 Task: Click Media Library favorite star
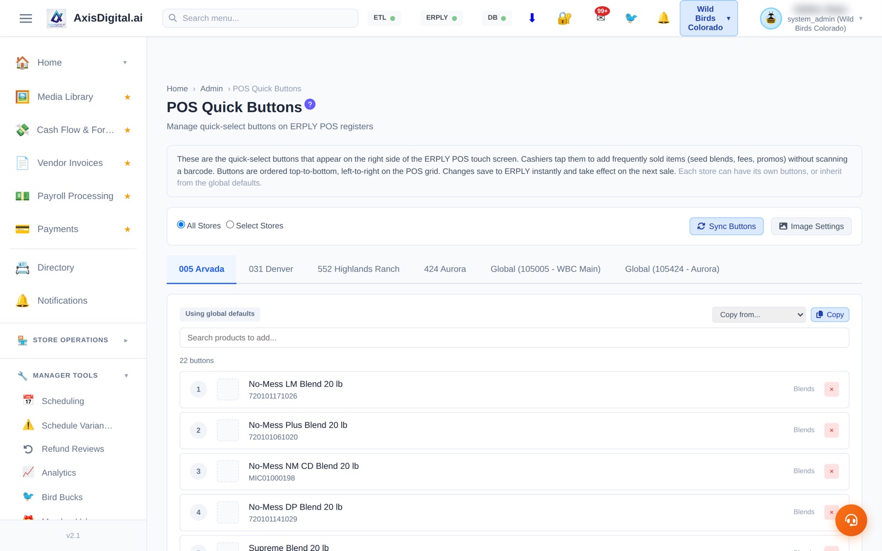pos(127,97)
